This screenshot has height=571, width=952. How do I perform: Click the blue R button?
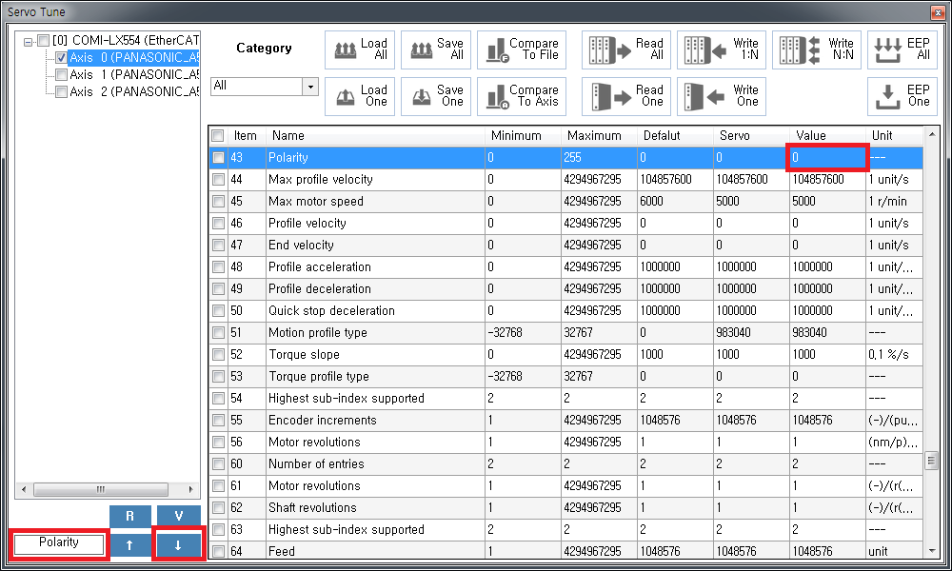(129, 517)
